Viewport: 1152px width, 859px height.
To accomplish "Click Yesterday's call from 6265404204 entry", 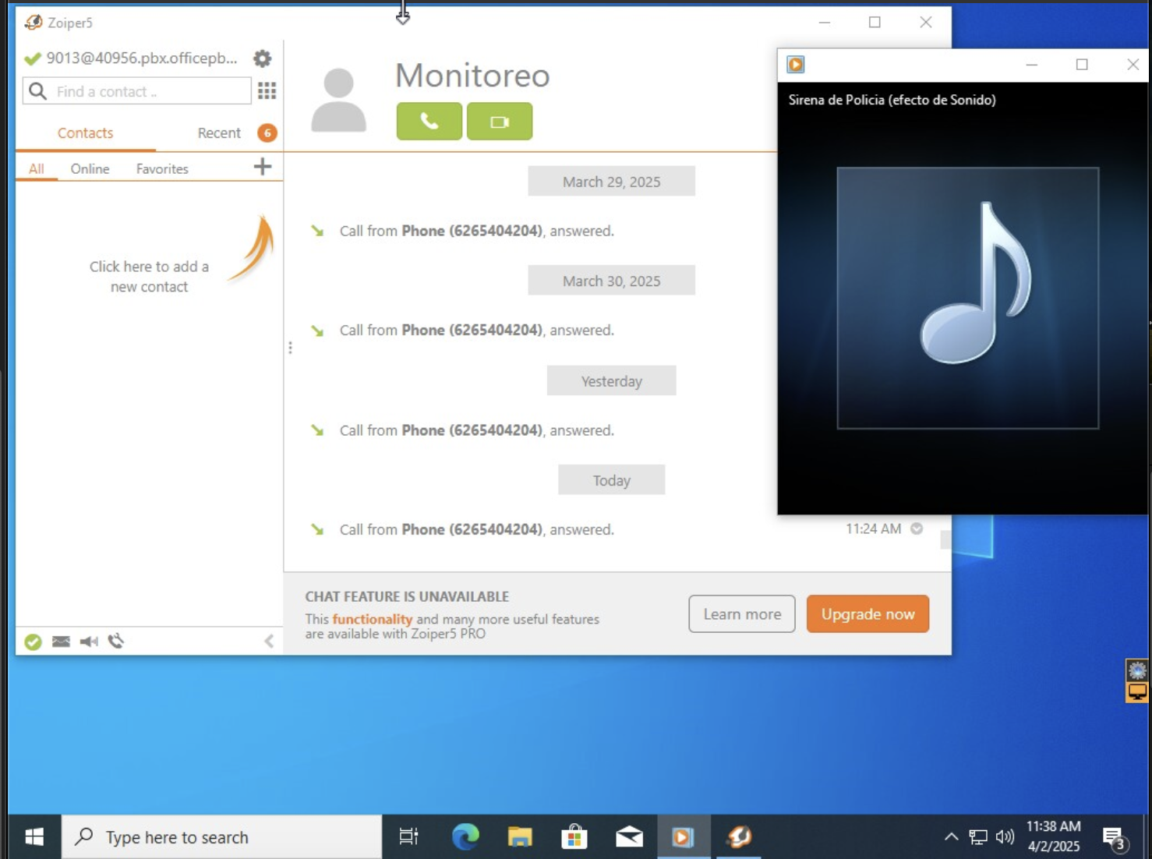I will click(x=476, y=430).
